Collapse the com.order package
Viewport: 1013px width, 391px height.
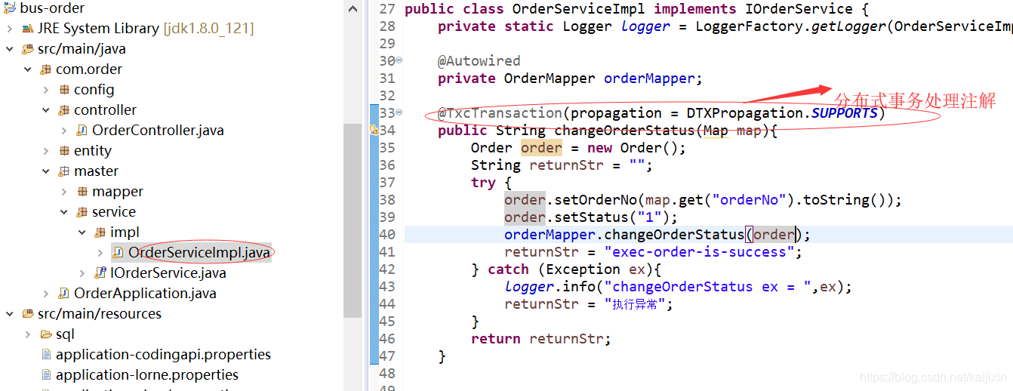tap(27, 69)
